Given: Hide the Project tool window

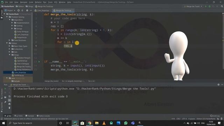Looking at the screenshot, I should pyautogui.click(x=31, y=10).
